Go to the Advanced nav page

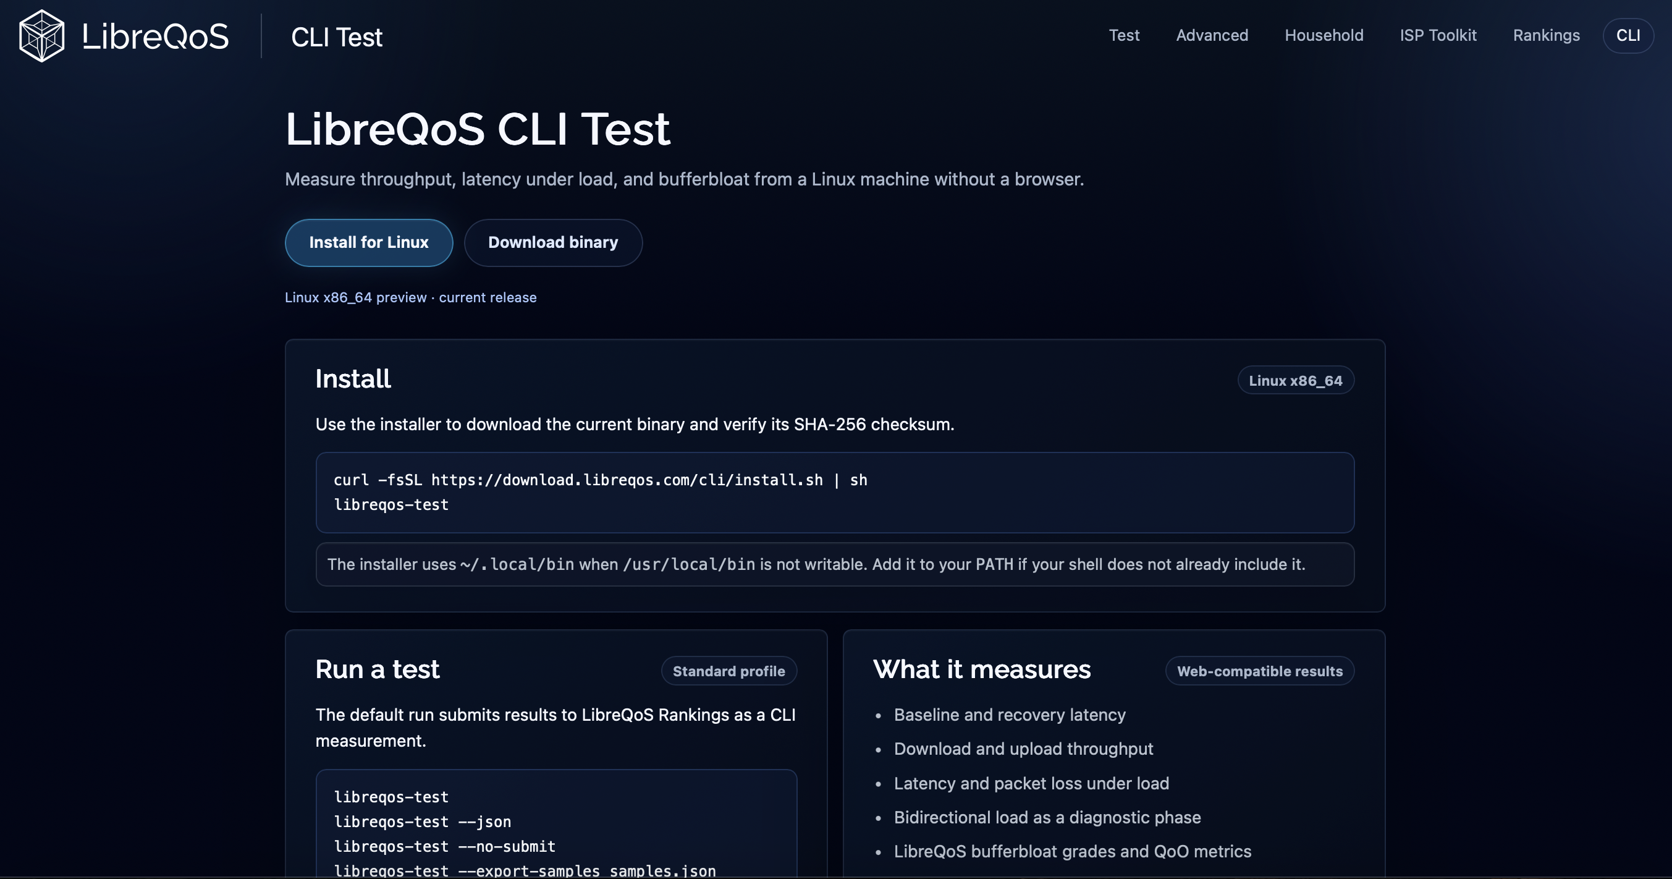click(1212, 35)
